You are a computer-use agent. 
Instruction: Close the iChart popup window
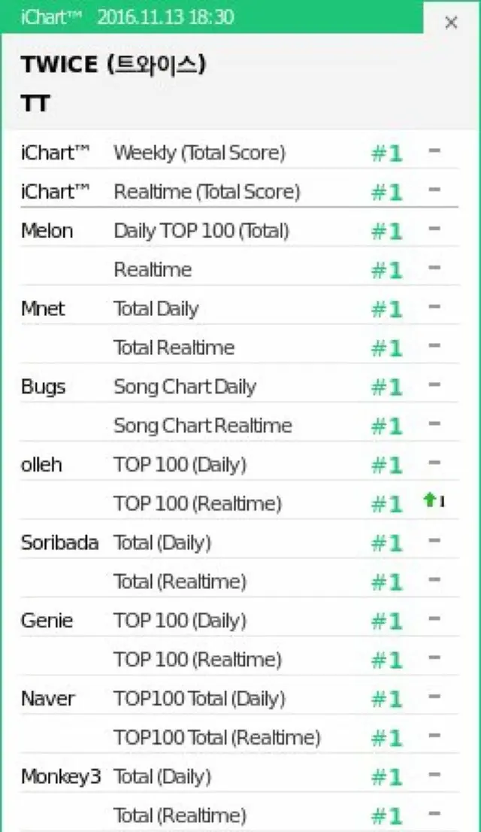tap(451, 23)
